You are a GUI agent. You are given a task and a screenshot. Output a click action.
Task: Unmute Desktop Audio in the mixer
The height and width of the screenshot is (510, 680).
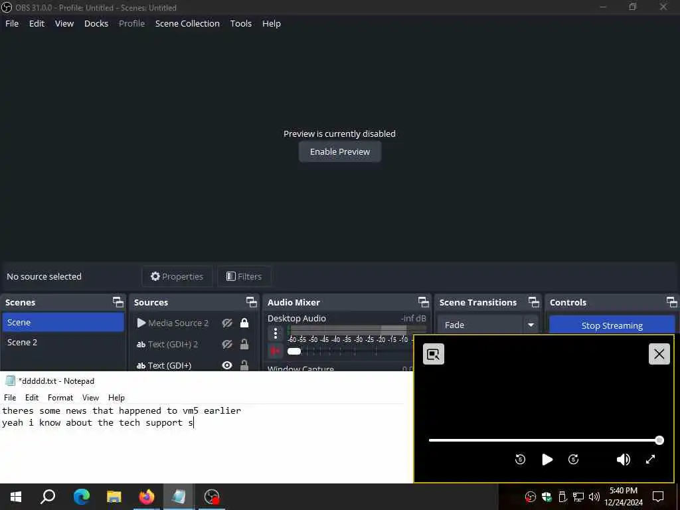(276, 351)
